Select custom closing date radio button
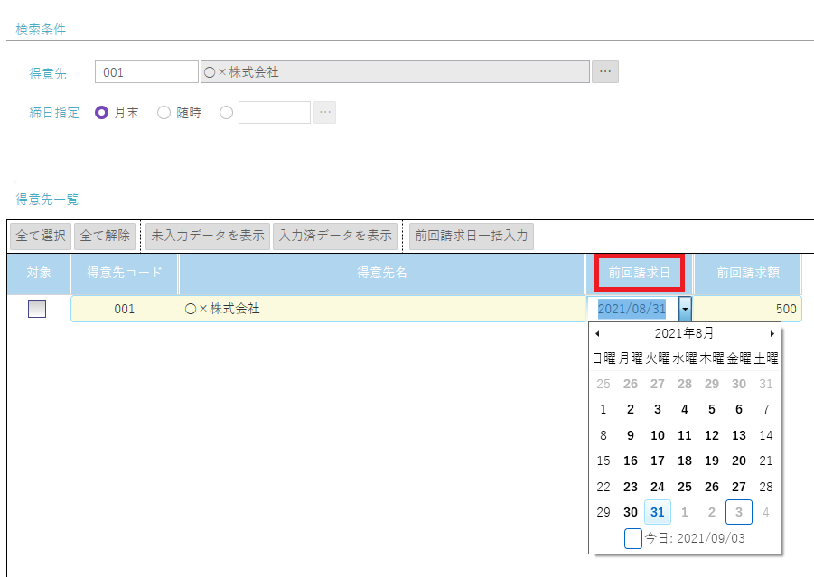The image size is (814, 577). click(227, 113)
